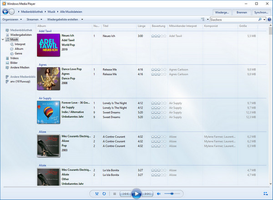Click into the Suchen search field

(234, 20)
